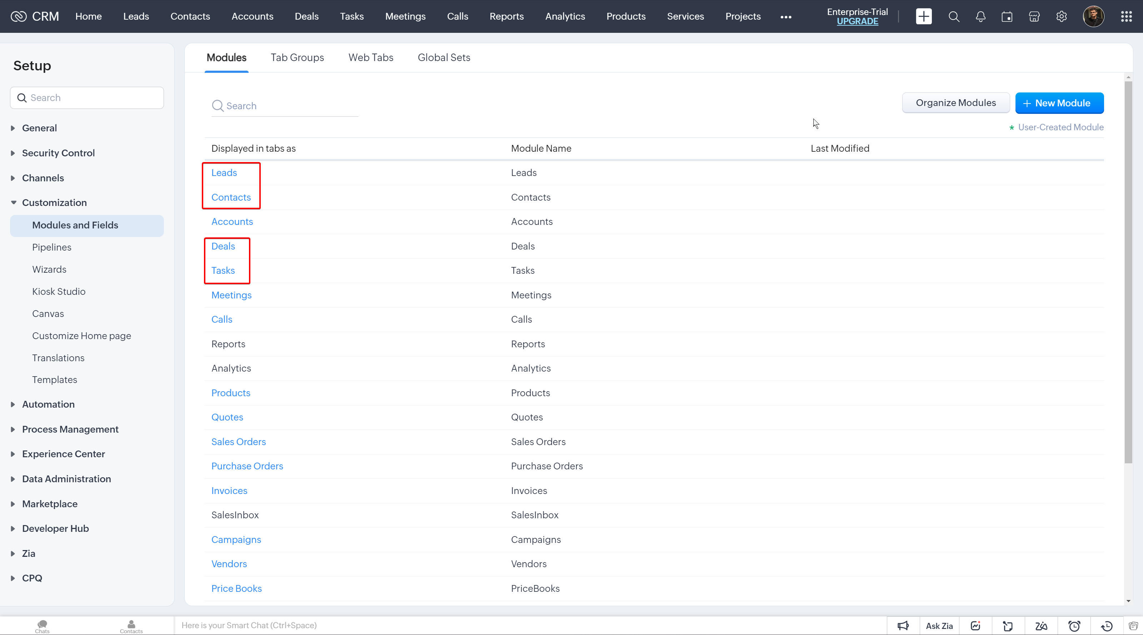Open the notifications bell
1143x635 pixels.
pos(980,16)
